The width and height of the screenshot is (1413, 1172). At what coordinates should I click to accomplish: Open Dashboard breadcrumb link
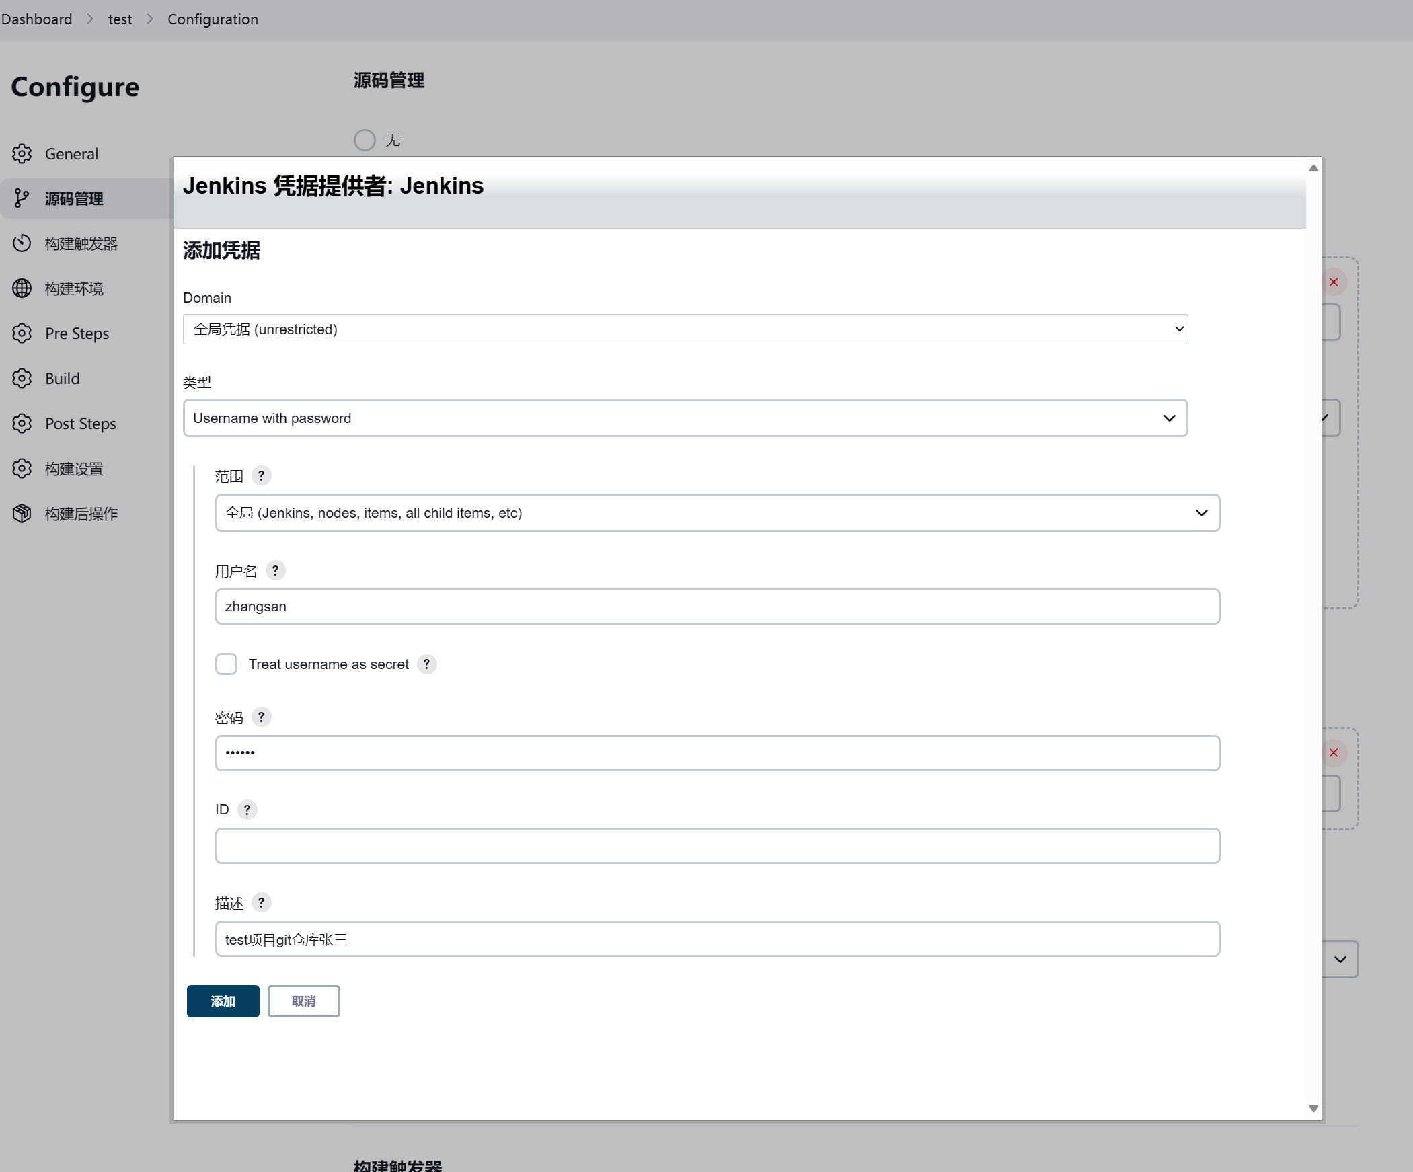coord(36,19)
